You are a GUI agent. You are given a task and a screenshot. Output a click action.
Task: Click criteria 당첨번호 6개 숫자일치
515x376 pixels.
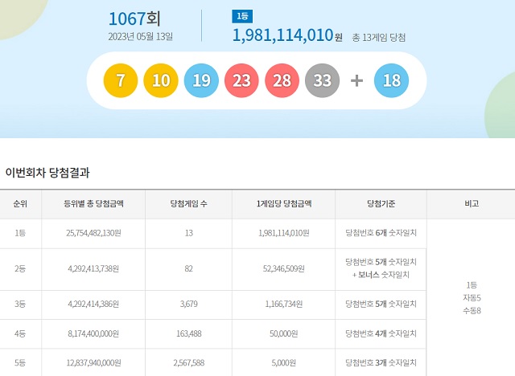coord(381,233)
